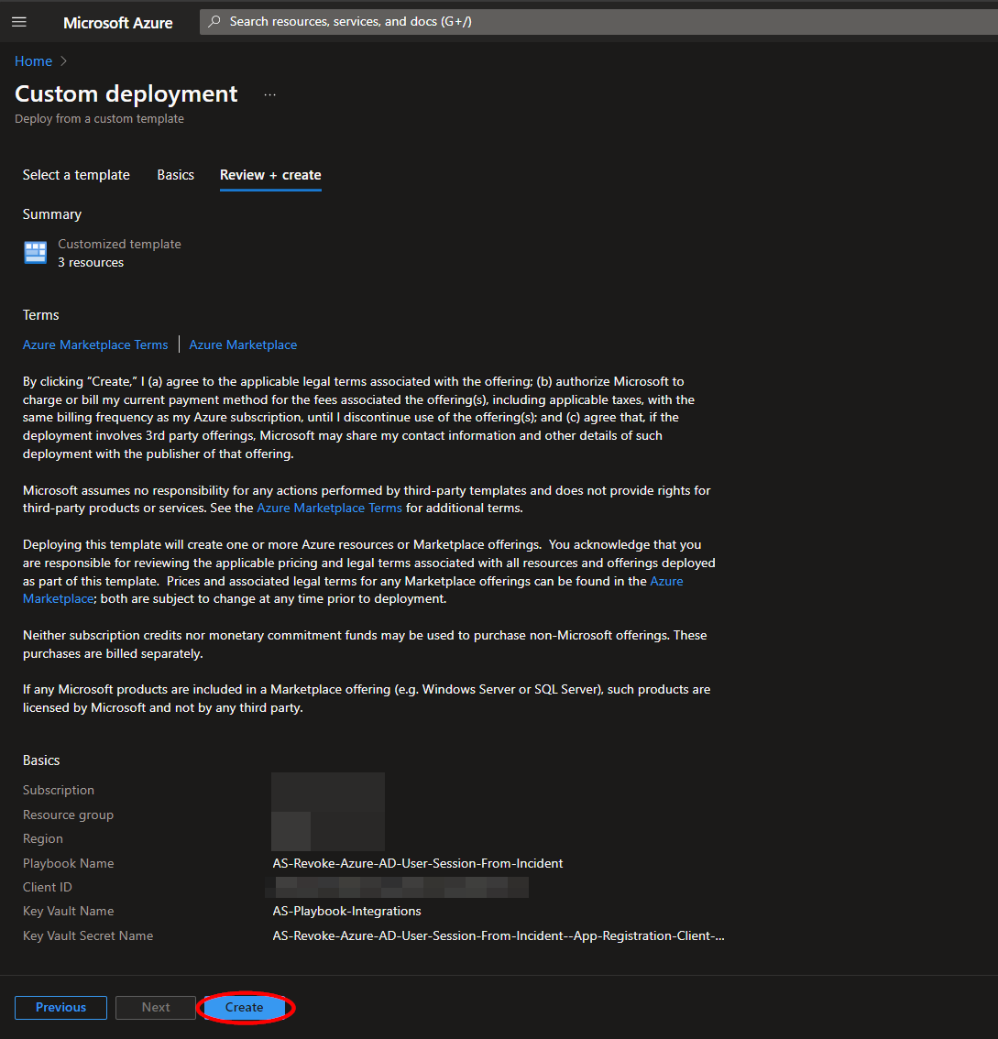
Task: Click the Basics section heading
Action: pos(41,760)
